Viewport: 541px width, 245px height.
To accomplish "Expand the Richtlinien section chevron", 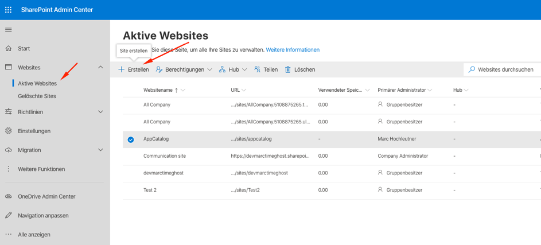I will [101, 112].
